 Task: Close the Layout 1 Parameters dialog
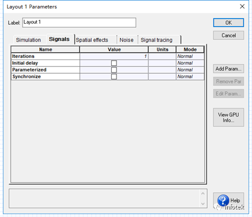click(242, 6)
